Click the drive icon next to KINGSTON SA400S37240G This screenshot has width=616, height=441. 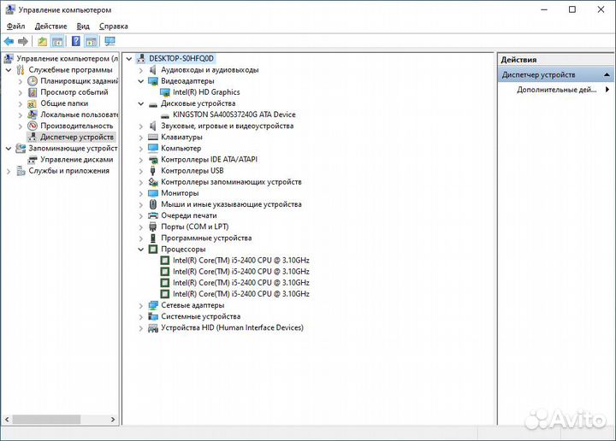[x=165, y=115]
